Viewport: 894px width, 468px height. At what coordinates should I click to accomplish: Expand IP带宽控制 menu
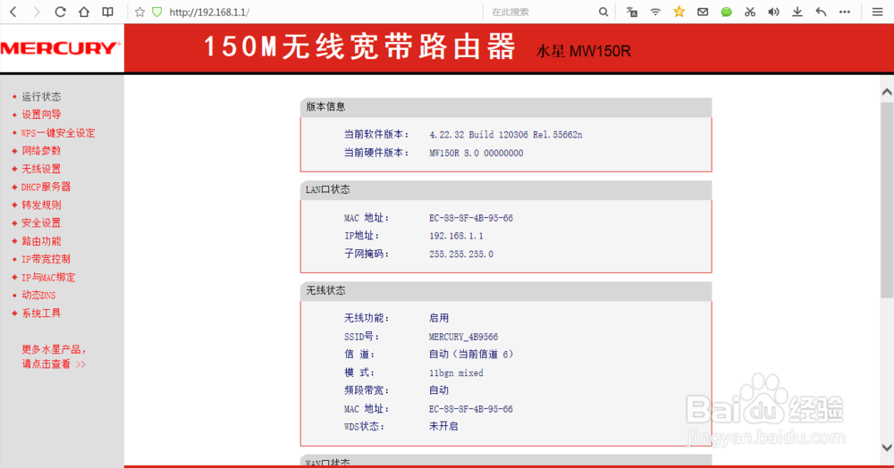[46, 259]
